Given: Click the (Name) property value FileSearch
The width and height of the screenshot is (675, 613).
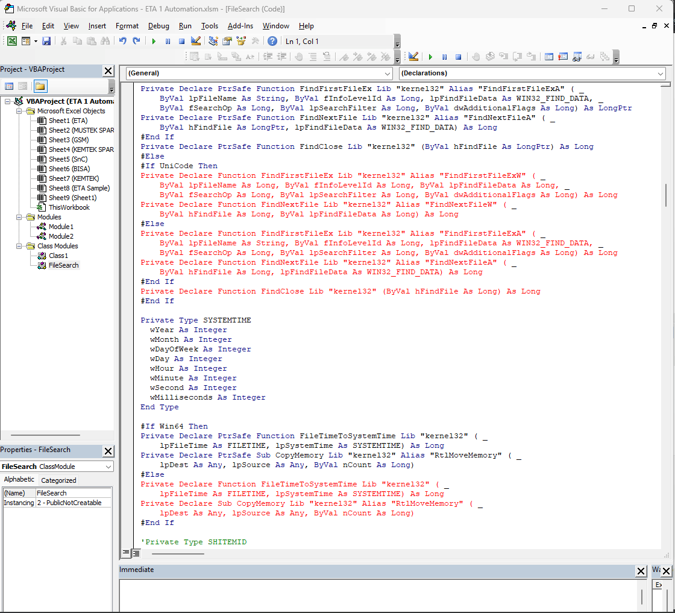Looking at the screenshot, I should (x=73, y=493).
